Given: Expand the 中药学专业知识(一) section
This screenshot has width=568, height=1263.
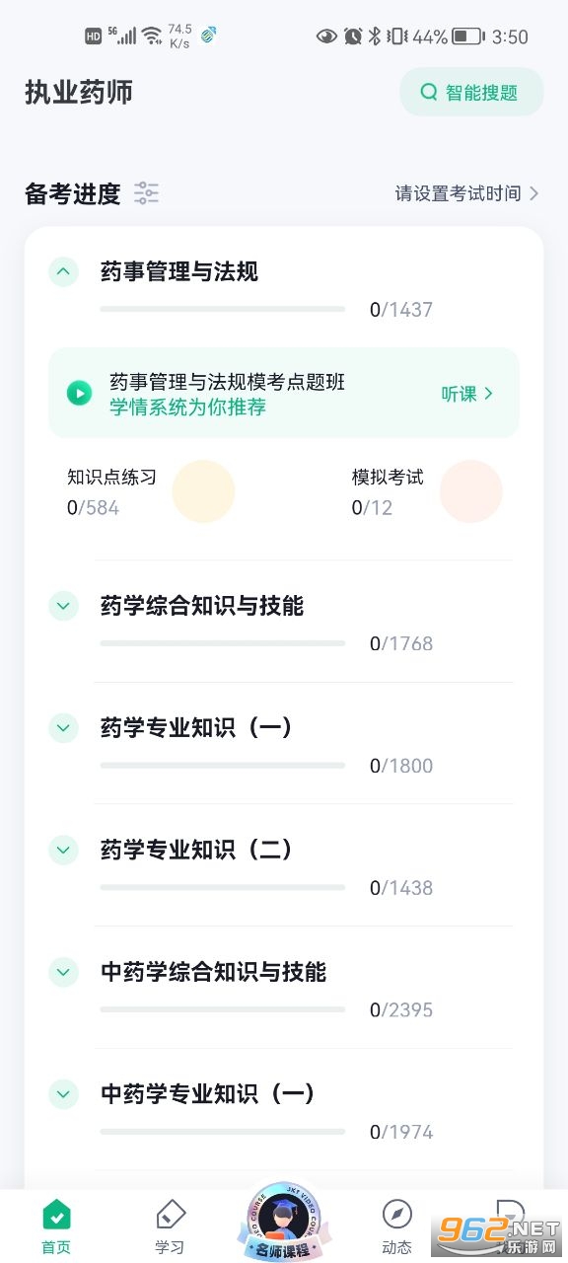Looking at the screenshot, I should click(64, 1093).
